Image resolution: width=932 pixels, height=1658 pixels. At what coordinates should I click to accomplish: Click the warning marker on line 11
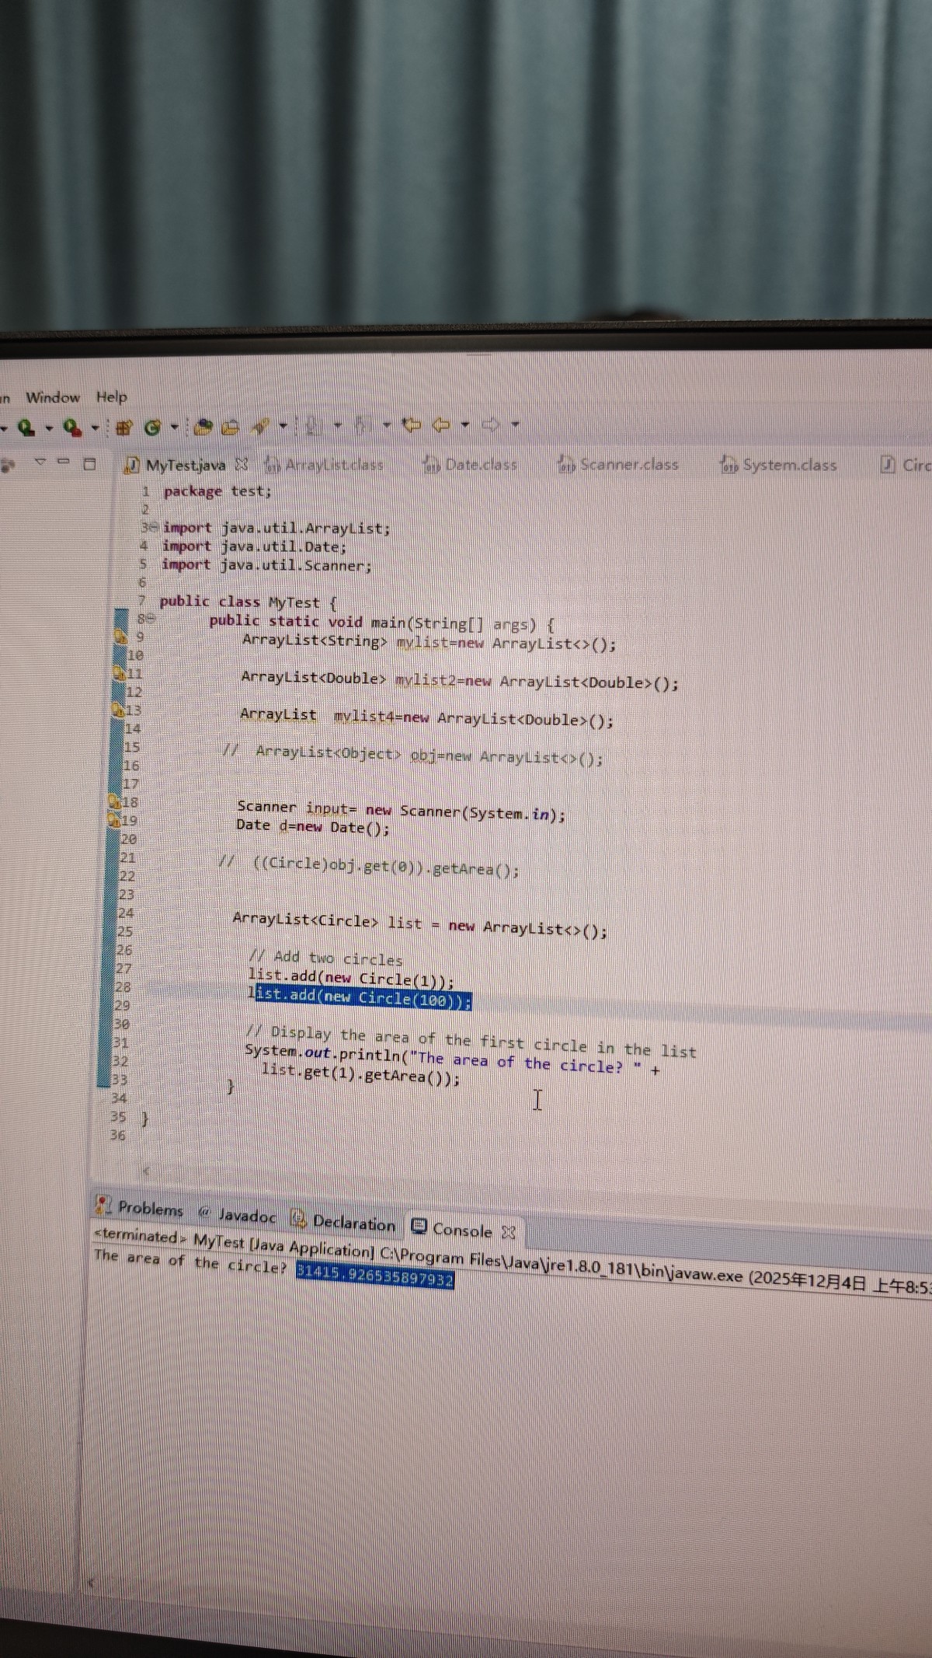coord(119,673)
